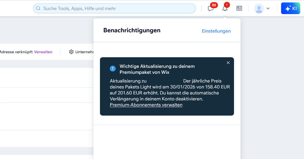Click the KI button in the top right

coord(290,8)
